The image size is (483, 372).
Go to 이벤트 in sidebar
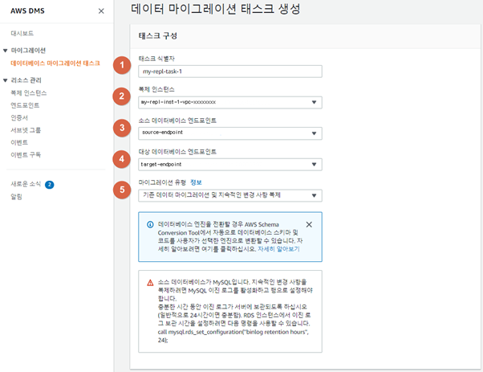tap(19, 142)
